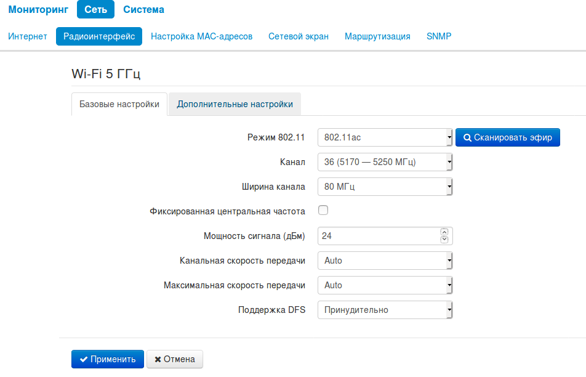Decrease signal power with down stepper arrow
Image resolution: width=586 pixels, height=377 pixels.
[444, 240]
